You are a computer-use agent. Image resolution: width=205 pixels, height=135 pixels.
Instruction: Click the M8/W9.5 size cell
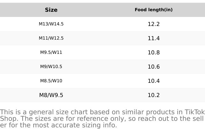51,95
